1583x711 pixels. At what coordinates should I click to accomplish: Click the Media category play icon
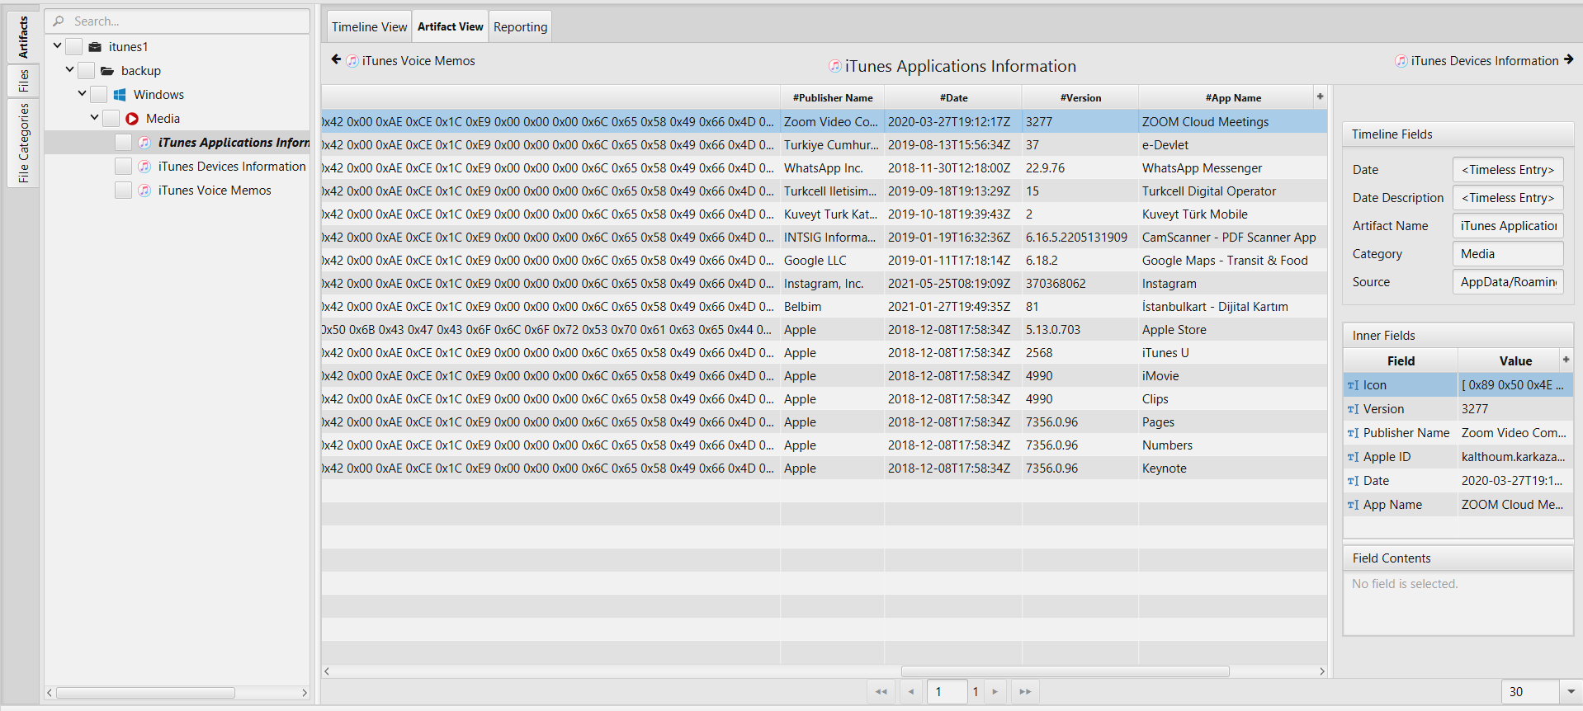coord(132,119)
